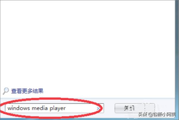Open the 查看更多结果 link

(x=27, y=91)
